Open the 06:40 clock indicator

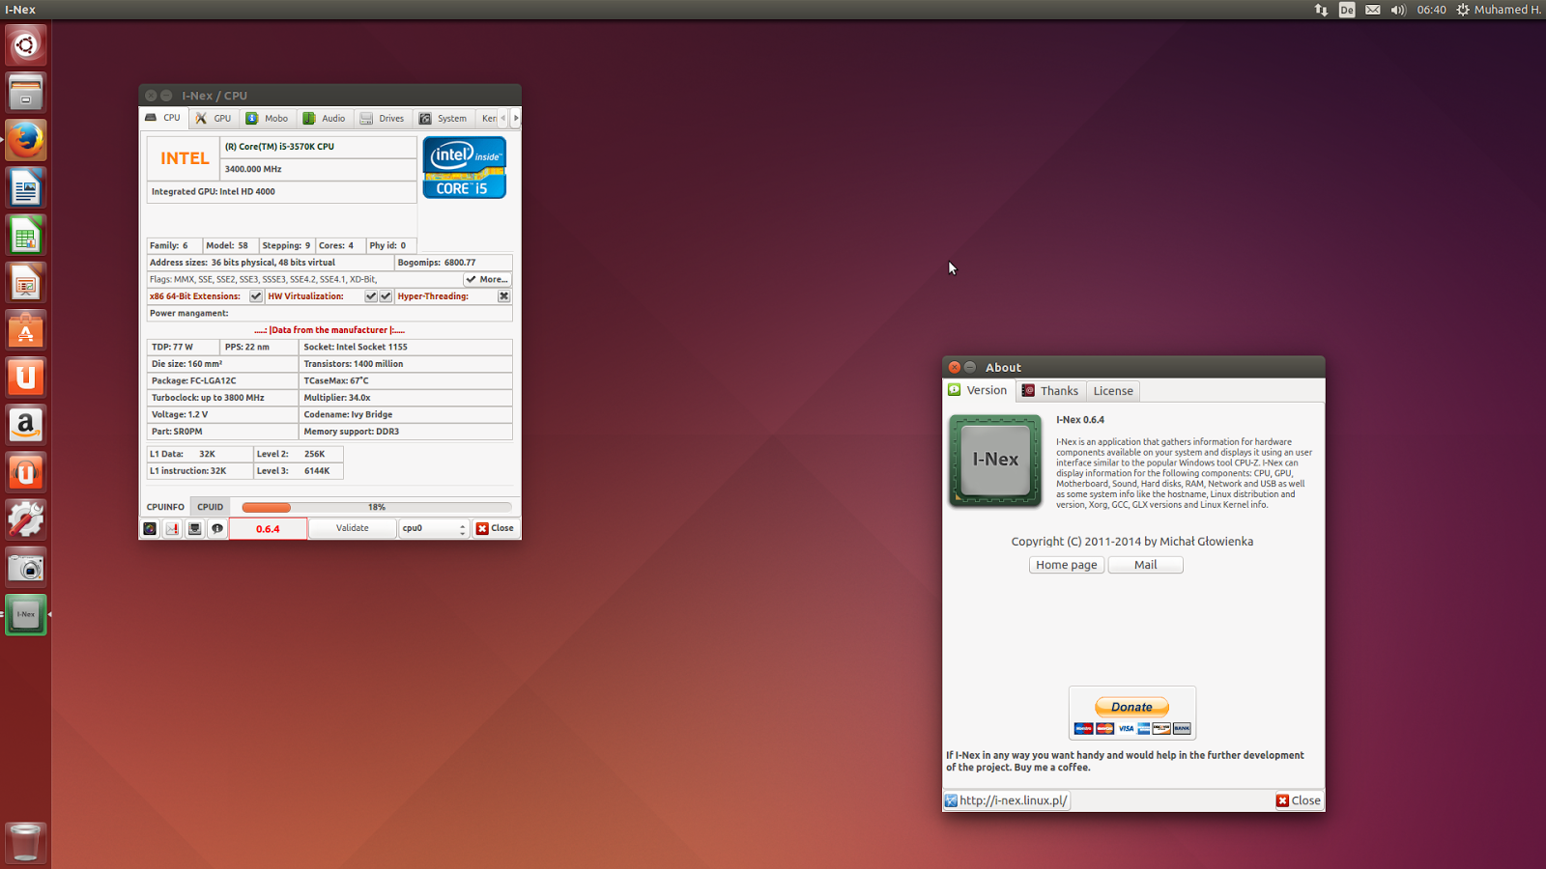tap(1432, 10)
